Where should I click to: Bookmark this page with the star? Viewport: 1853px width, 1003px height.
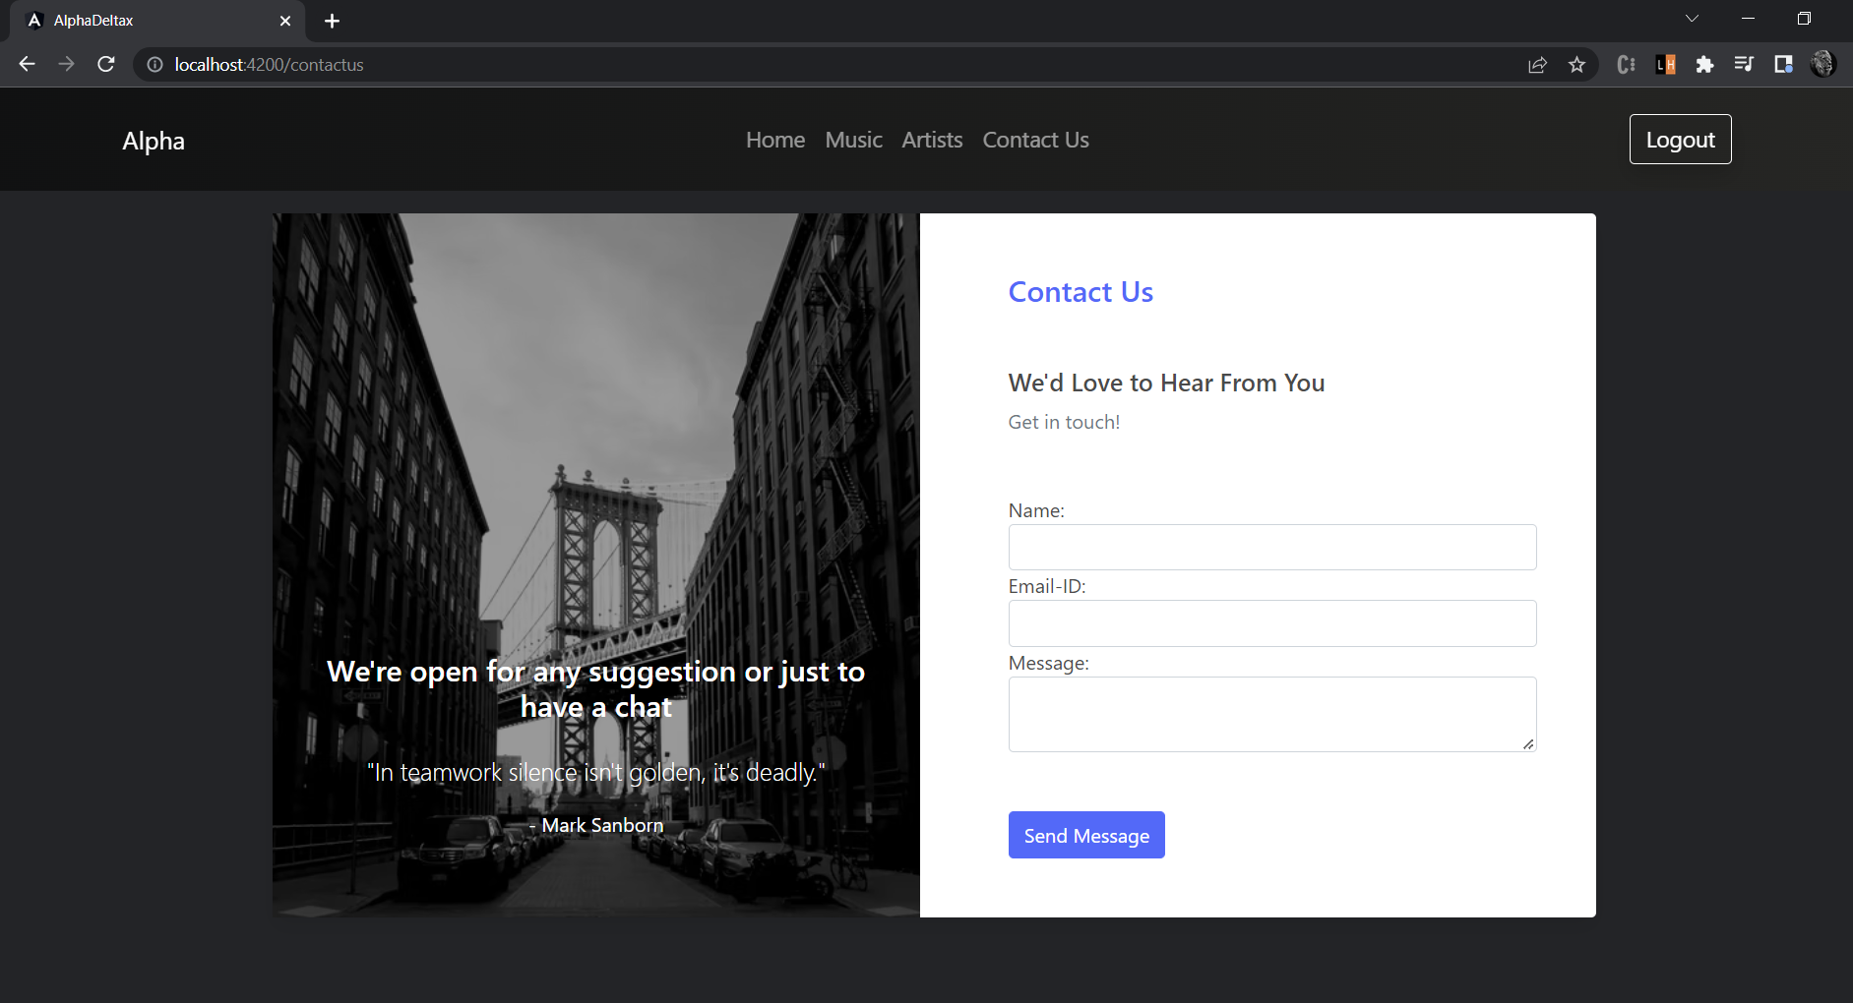[x=1576, y=65]
